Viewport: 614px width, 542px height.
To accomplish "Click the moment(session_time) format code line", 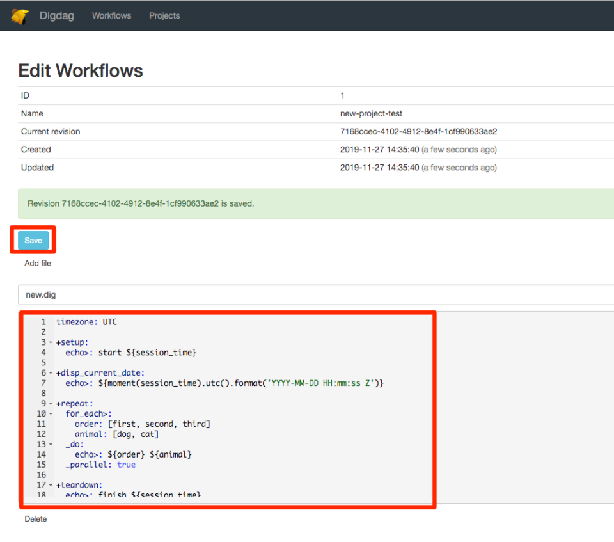I will (224, 383).
